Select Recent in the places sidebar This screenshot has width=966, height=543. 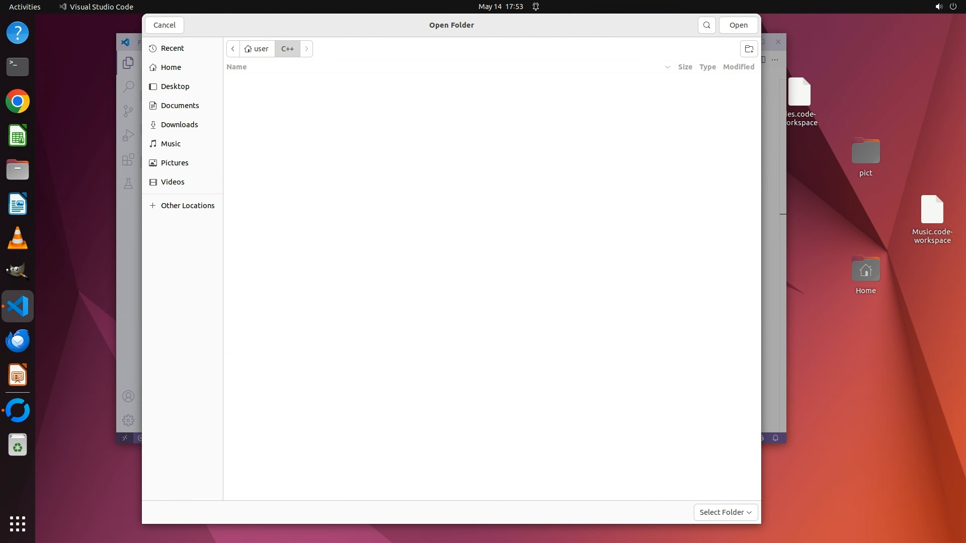pyautogui.click(x=172, y=48)
